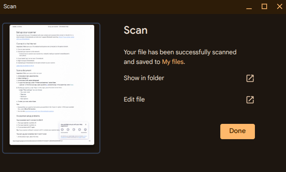Image resolution: width=286 pixels, height=172 pixels.
Task: Click the Scan title in the window bar
Action: click(10, 7)
